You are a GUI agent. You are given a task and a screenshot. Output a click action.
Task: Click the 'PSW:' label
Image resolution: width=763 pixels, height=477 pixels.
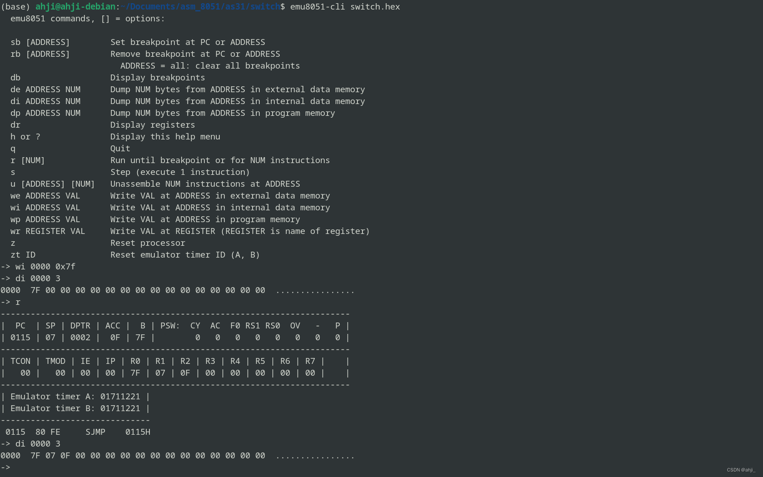tap(170, 326)
